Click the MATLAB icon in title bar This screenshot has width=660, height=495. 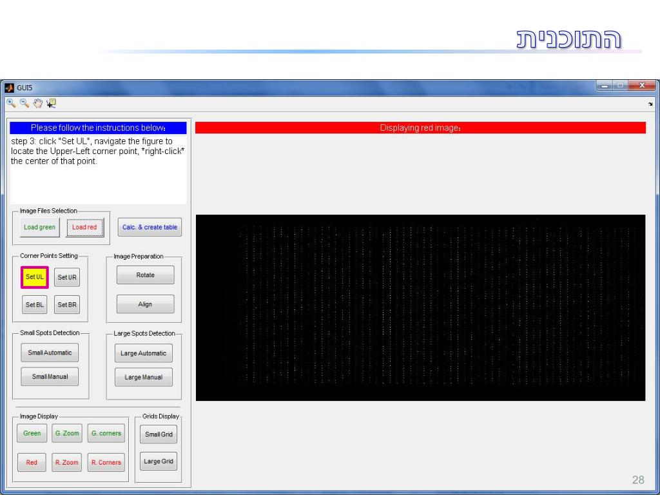[x=9, y=88]
